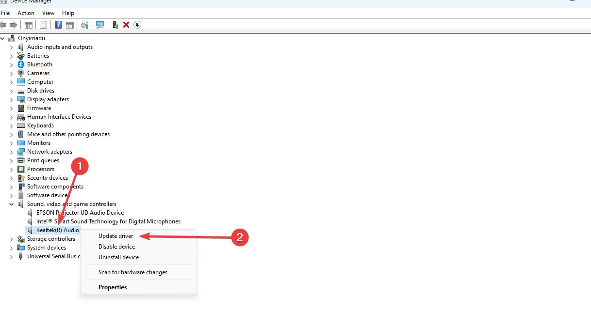
Task: Toggle the Show/Hide Console Tree toolbar icon
Action: click(29, 25)
